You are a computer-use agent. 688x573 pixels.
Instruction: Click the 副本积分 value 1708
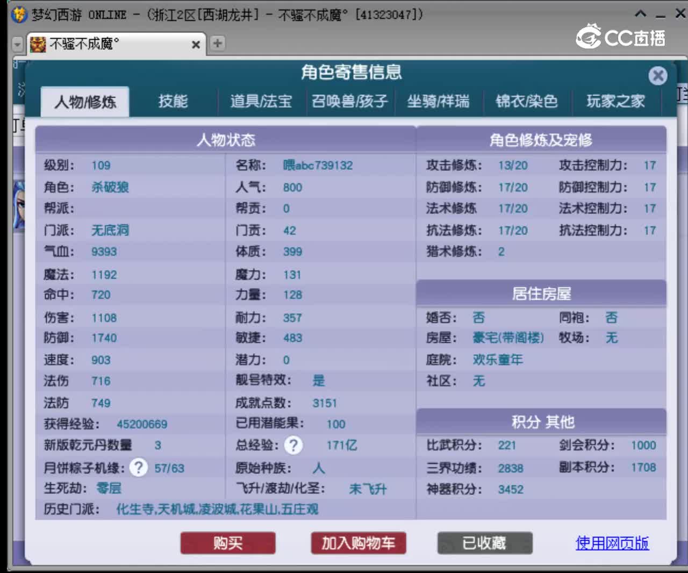pyautogui.click(x=643, y=467)
